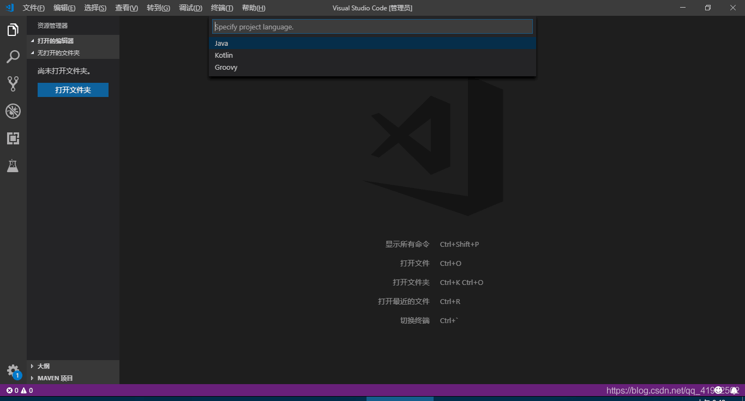The width and height of the screenshot is (745, 401).
Task: Click the 显示所有命令 hint text
Action: pyautogui.click(x=407, y=244)
